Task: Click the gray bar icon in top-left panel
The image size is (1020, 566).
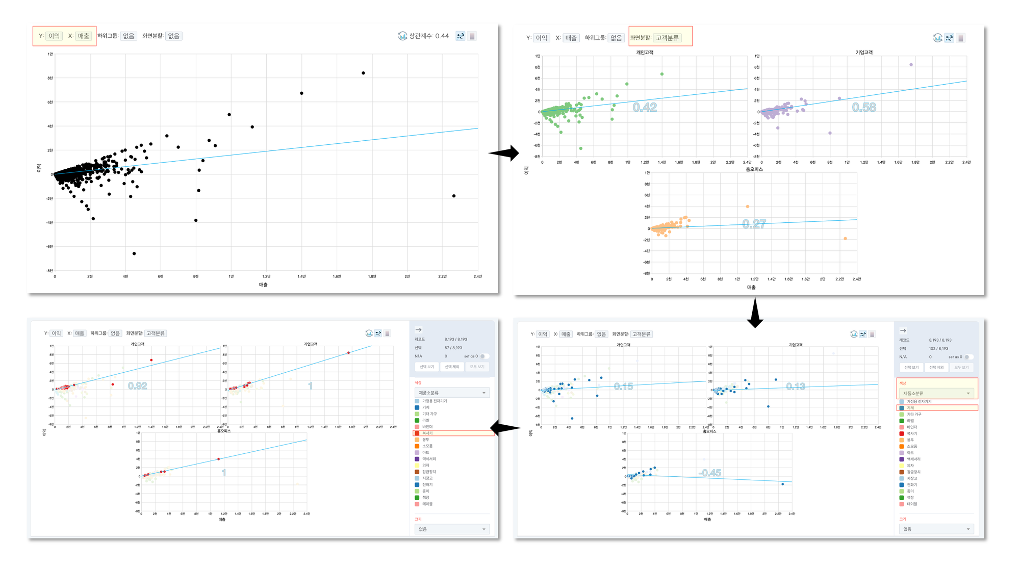Action: [x=472, y=36]
